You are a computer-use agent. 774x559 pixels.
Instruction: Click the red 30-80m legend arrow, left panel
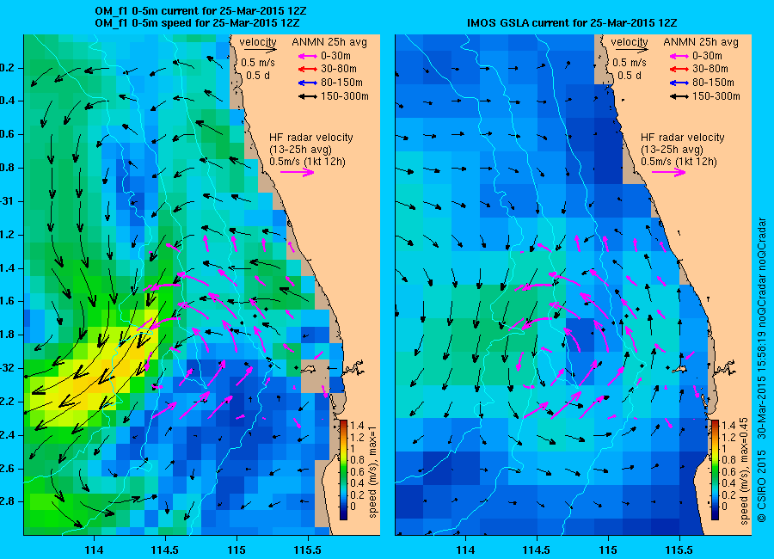(308, 69)
